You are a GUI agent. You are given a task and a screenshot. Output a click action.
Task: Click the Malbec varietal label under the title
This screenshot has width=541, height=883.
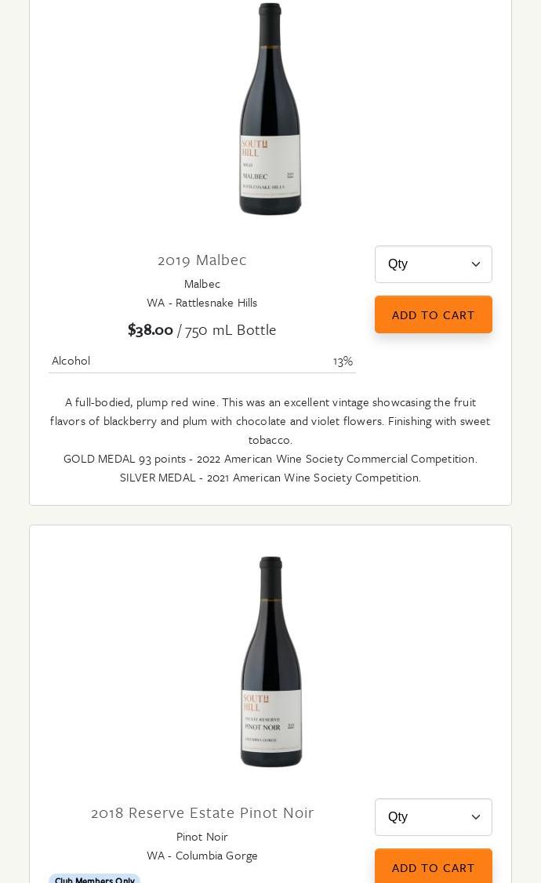click(x=202, y=284)
